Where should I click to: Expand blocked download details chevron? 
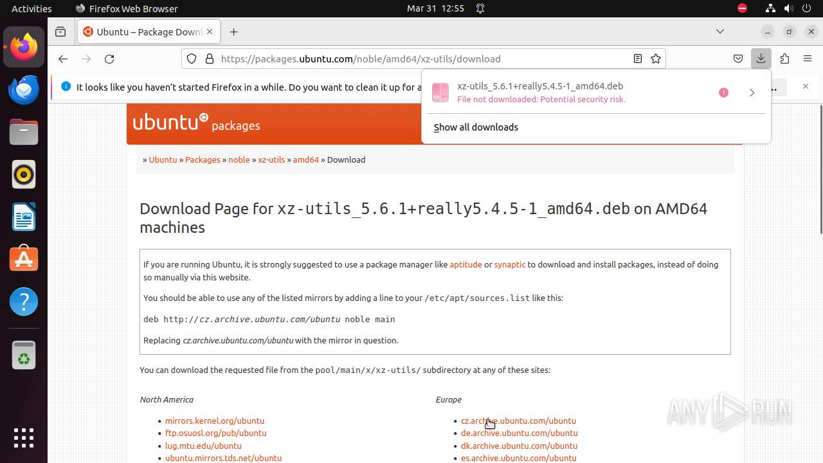click(752, 93)
